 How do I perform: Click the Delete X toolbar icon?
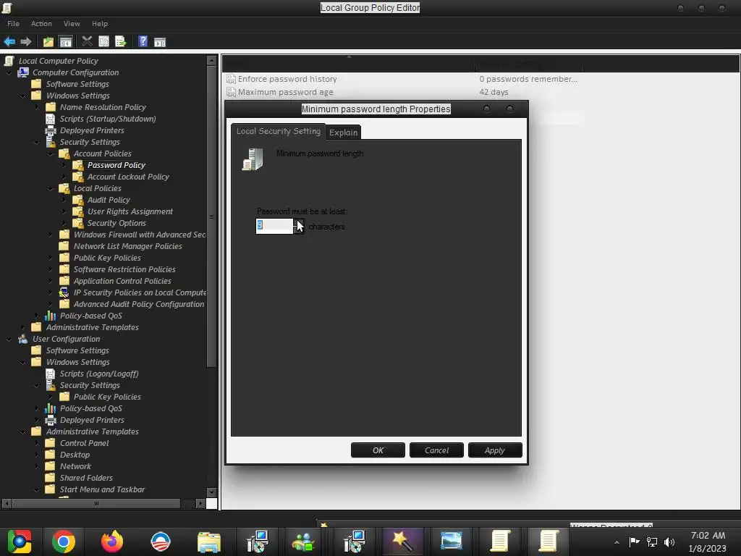click(87, 41)
